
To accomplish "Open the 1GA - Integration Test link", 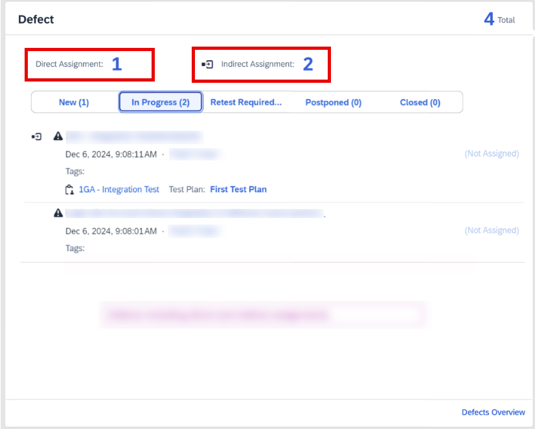I will [119, 190].
